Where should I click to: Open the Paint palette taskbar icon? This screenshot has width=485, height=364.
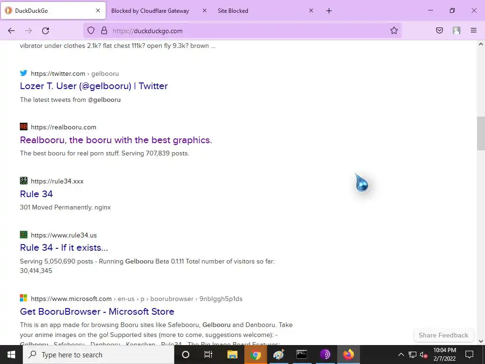(x=278, y=355)
